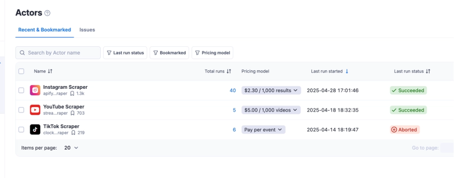Open the TikTok Scraper actor

tap(61, 126)
